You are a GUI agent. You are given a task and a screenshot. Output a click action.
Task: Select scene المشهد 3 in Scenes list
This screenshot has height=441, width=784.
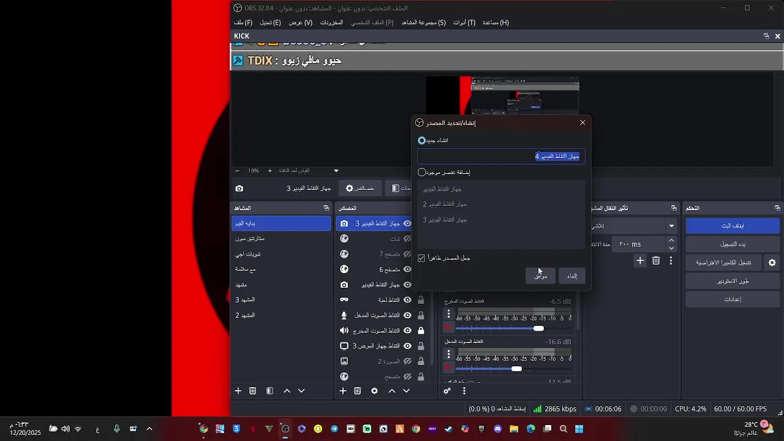point(281,300)
